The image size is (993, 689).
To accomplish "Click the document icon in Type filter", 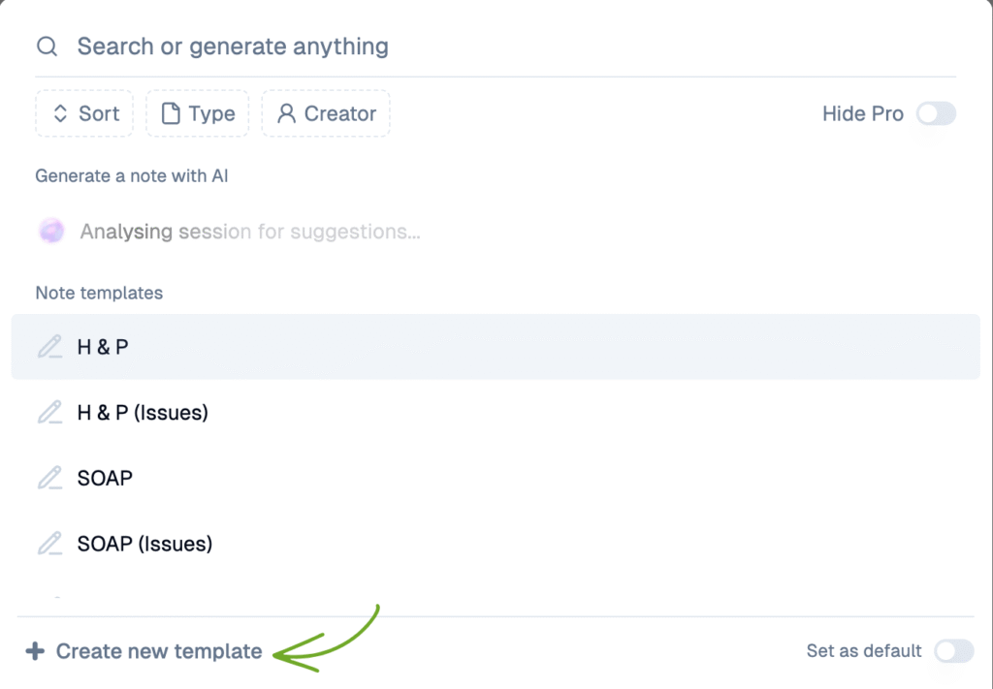I will pos(171,114).
